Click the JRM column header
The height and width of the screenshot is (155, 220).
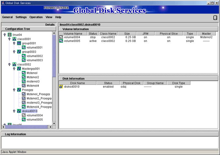(145, 33)
